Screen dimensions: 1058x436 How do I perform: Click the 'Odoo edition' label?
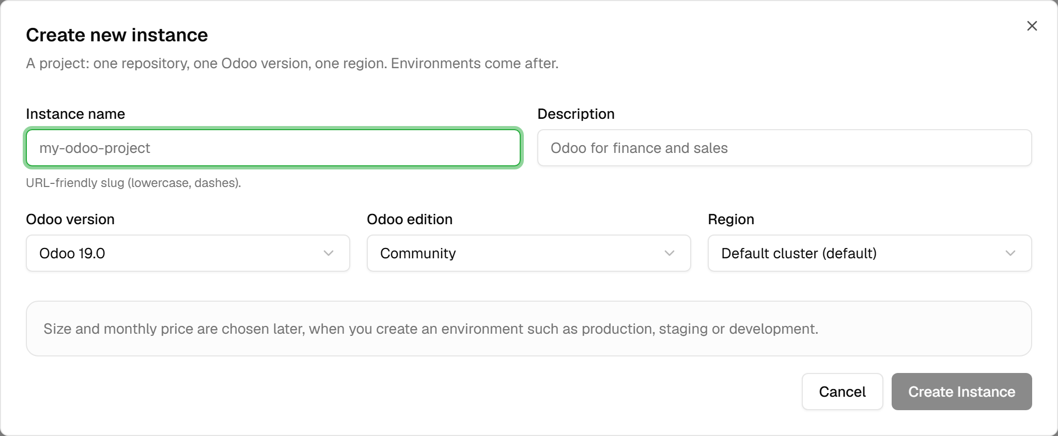click(410, 219)
